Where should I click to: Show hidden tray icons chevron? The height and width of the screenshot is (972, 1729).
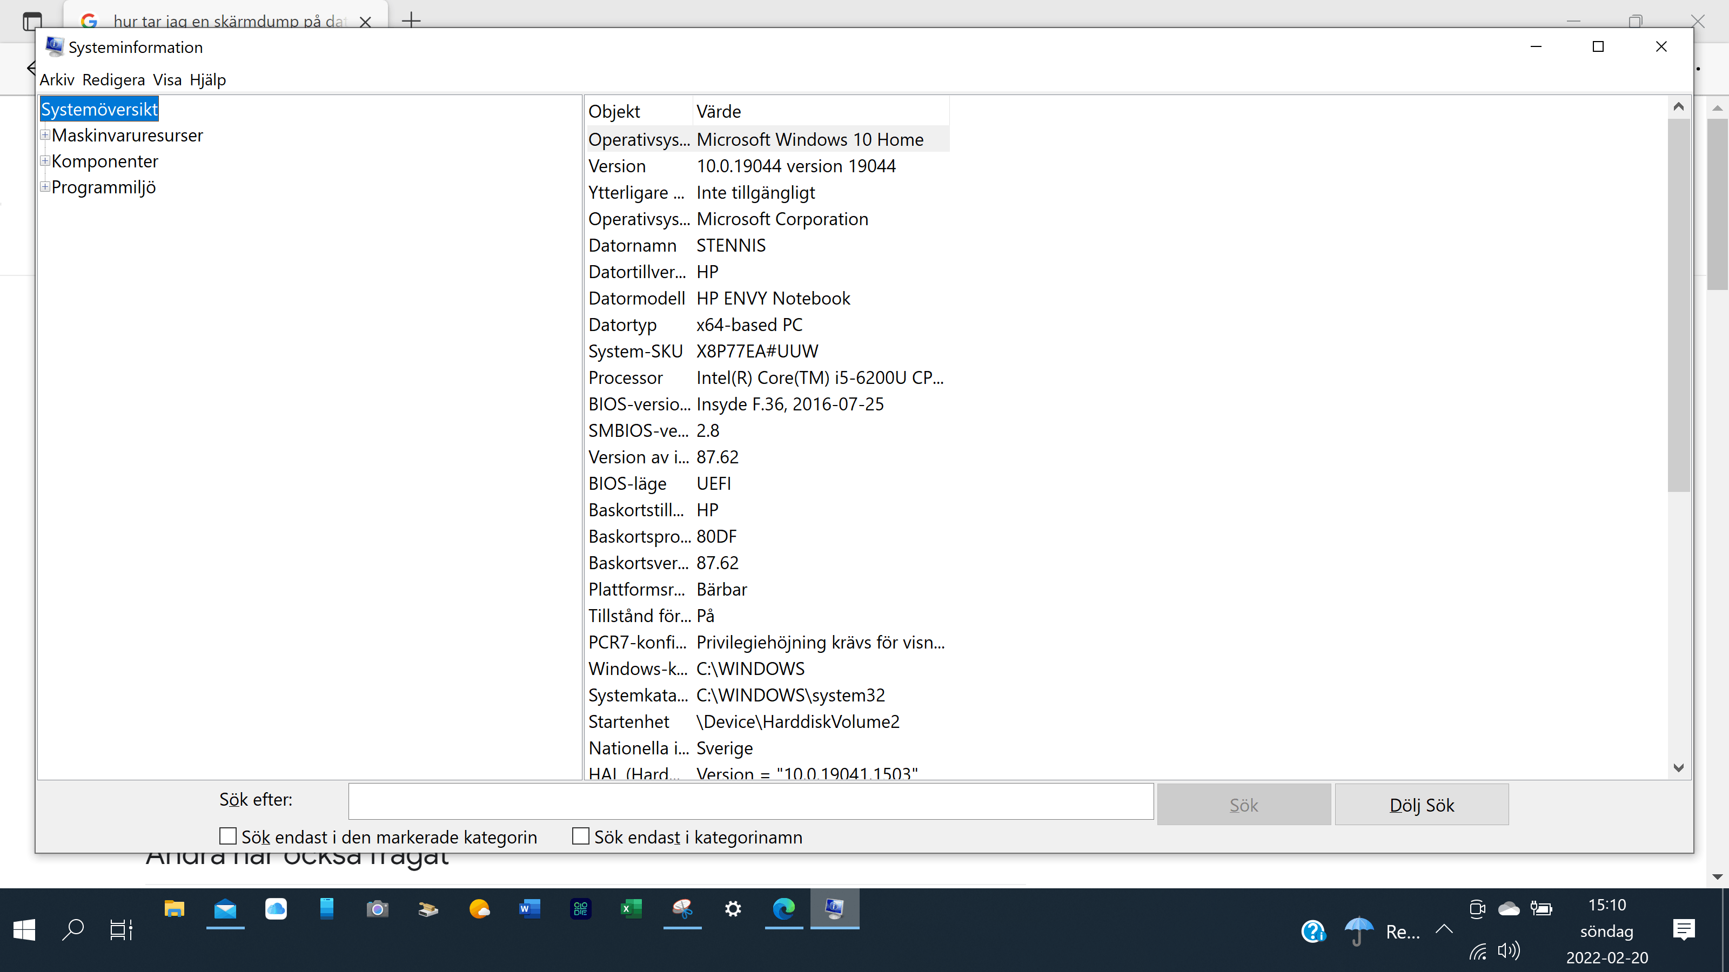pyautogui.click(x=1444, y=930)
